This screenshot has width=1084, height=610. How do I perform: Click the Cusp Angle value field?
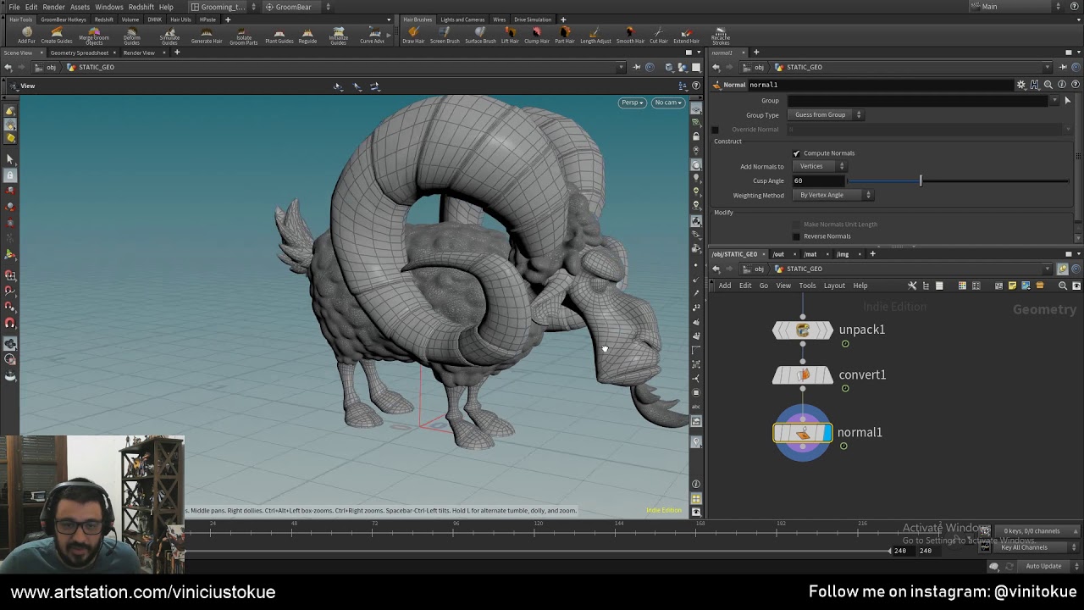coord(817,180)
